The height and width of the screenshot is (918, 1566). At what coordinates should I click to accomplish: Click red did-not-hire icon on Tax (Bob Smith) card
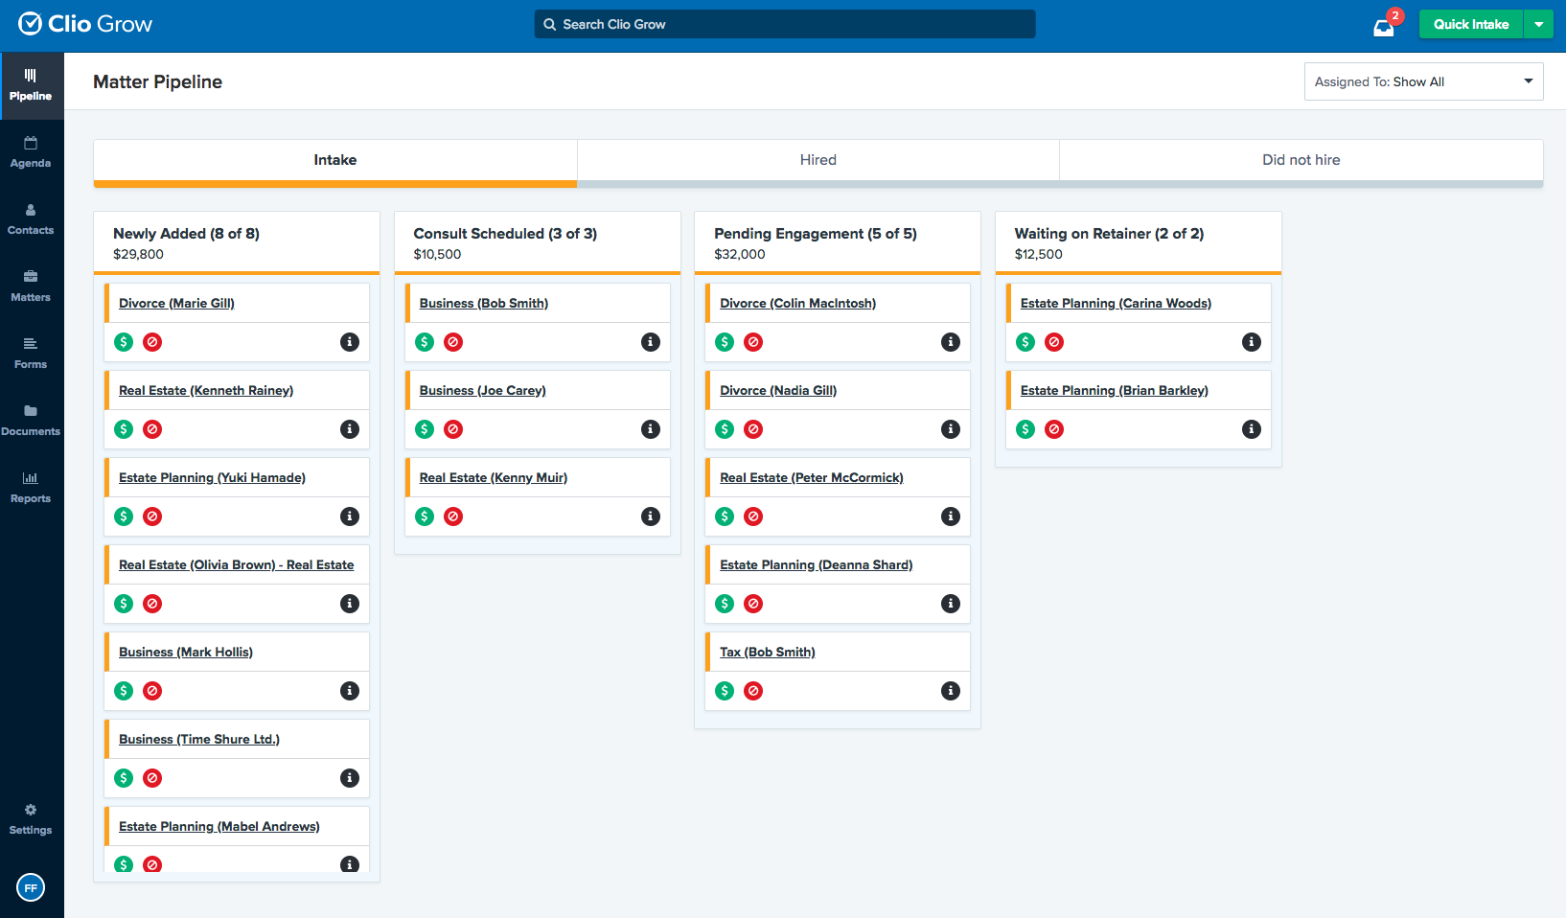click(753, 691)
